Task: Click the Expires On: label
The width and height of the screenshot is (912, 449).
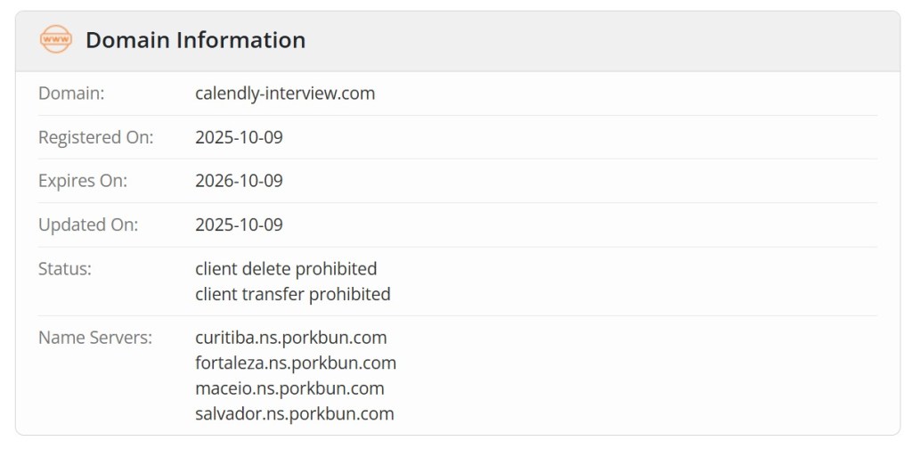Action: pyautogui.click(x=83, y=181)
